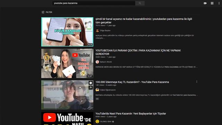Open the YouTube apps grid icon

212,3
